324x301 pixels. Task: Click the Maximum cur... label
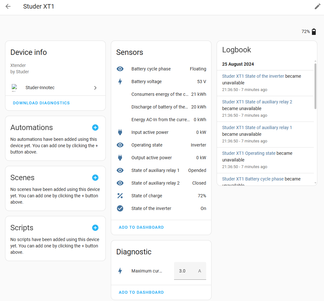(147, 271)
